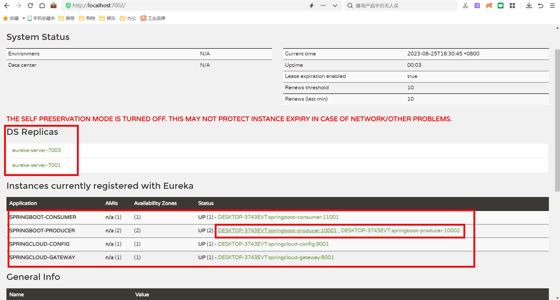560x300 pixels.
Task: Select the SPRINGBOOT-PRODUCER application name
Action: point(42,231)
